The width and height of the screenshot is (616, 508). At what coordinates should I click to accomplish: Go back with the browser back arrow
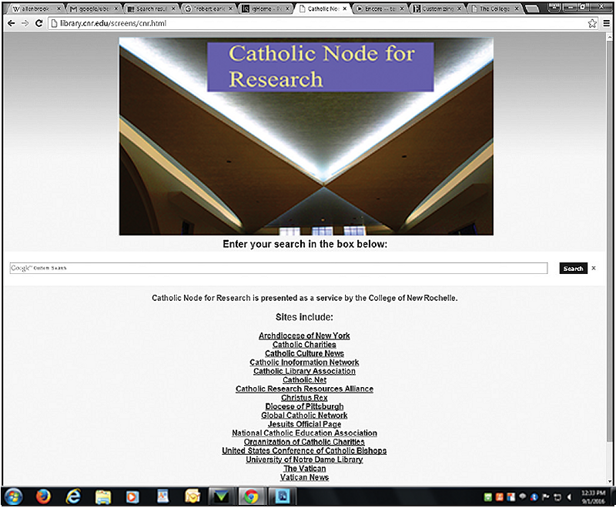(x=12, y=24)
